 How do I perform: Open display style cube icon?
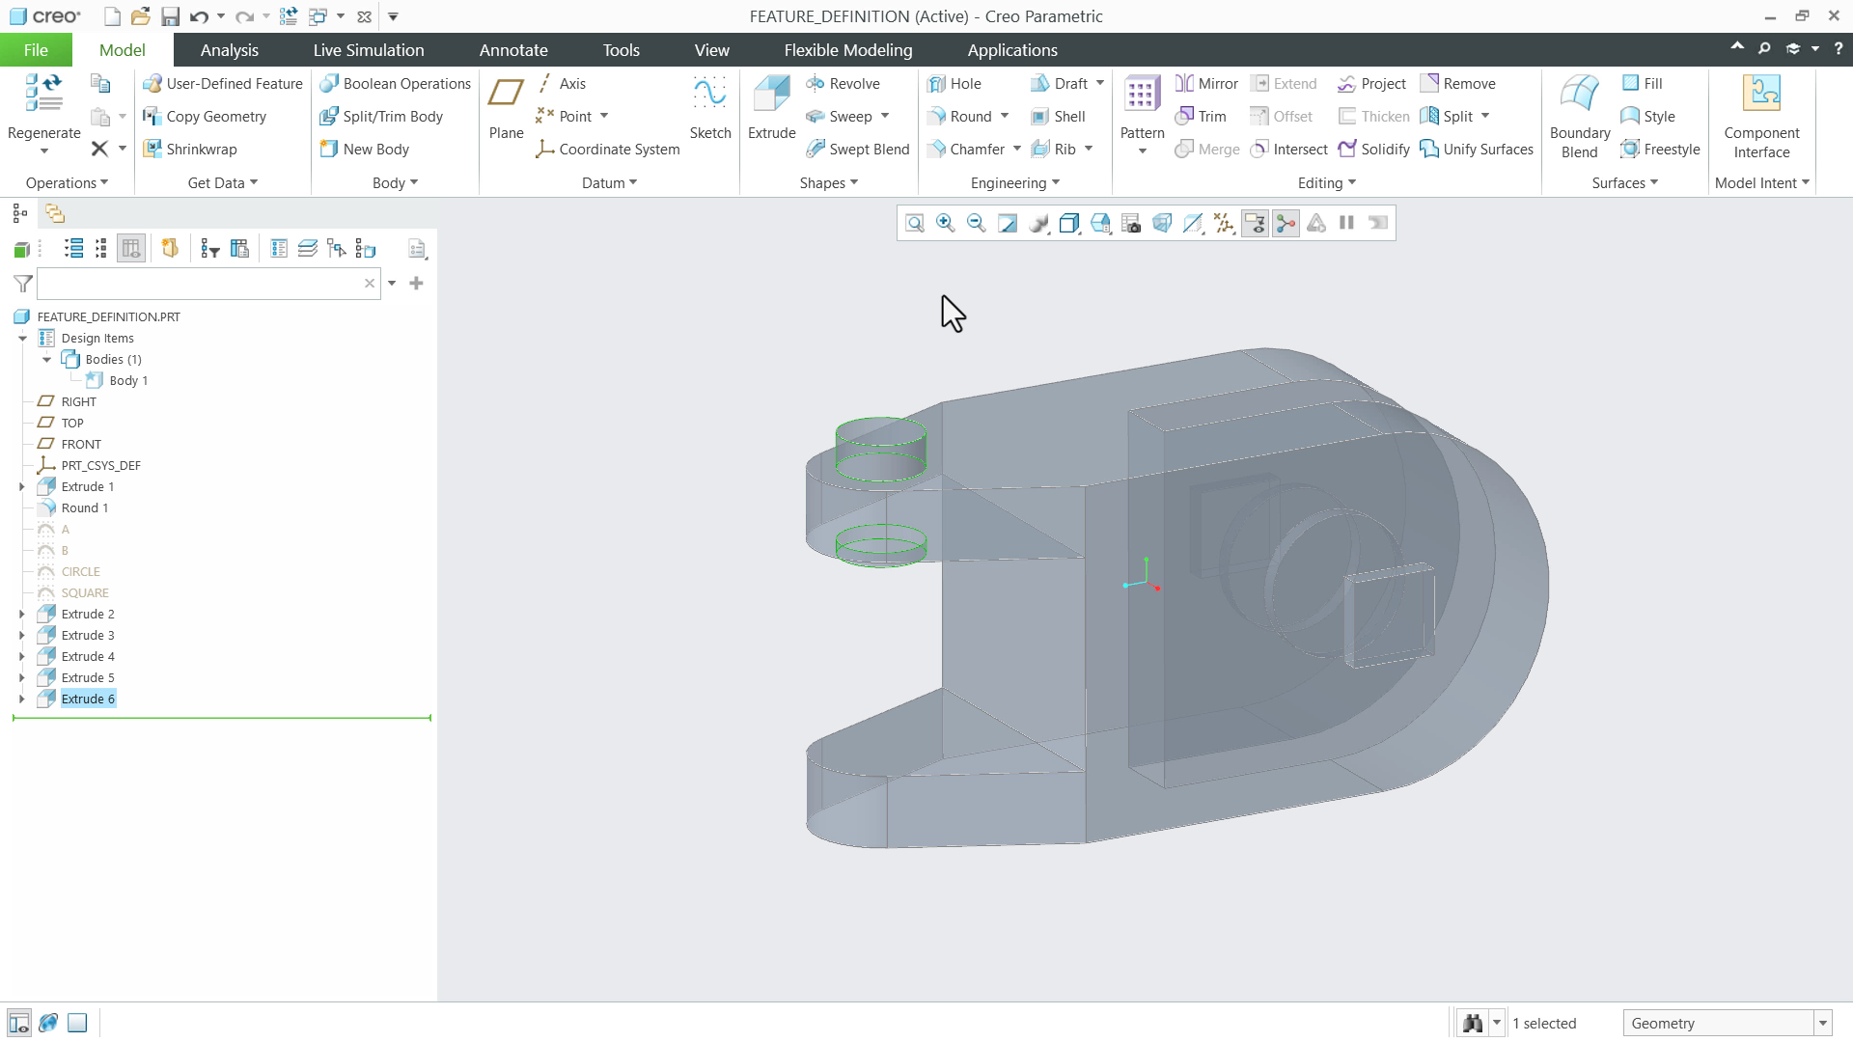(x=1069, y=223)
